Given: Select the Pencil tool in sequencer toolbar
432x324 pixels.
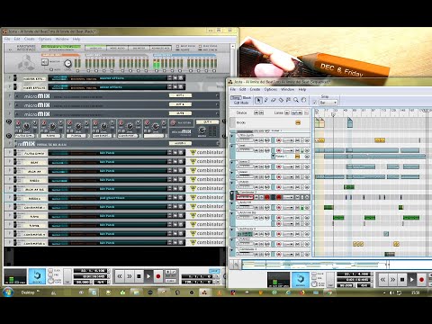Looking at the screenshot, I should (265, 100).
